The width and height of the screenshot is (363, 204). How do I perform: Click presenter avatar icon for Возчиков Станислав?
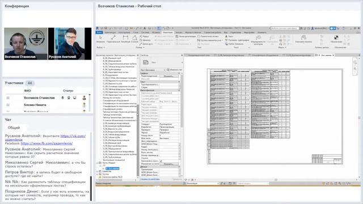coord(84,98)
